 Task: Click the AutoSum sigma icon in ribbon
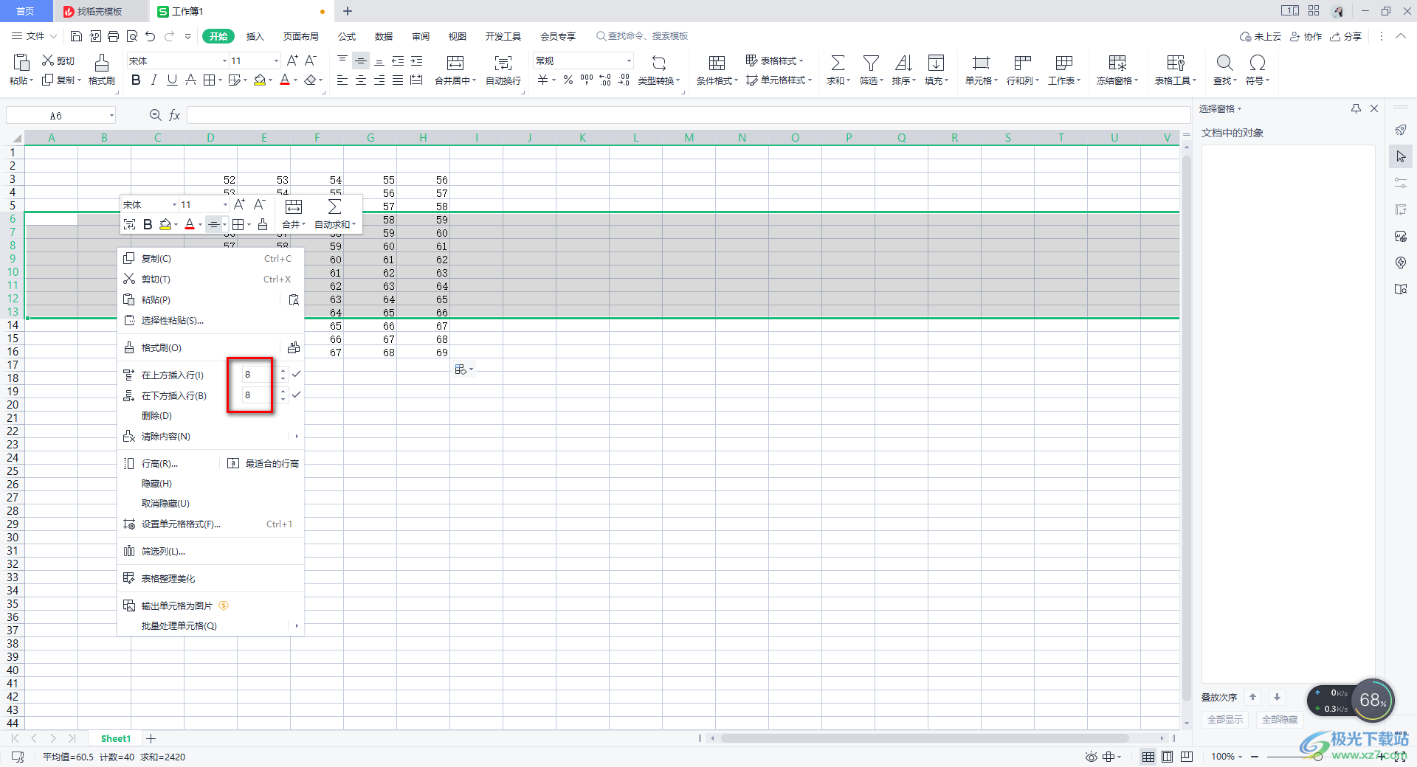(x=838, y=63)
